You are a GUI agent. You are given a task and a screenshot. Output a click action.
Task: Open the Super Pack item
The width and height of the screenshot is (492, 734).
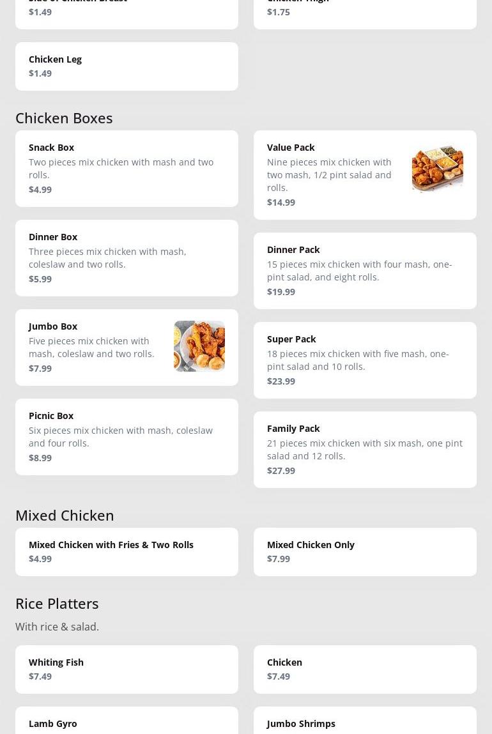(x=365, y=360)
